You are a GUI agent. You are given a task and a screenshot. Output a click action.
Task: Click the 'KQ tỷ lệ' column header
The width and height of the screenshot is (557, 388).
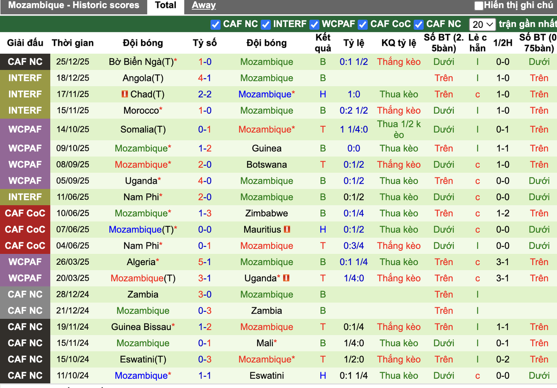(399, 43)
